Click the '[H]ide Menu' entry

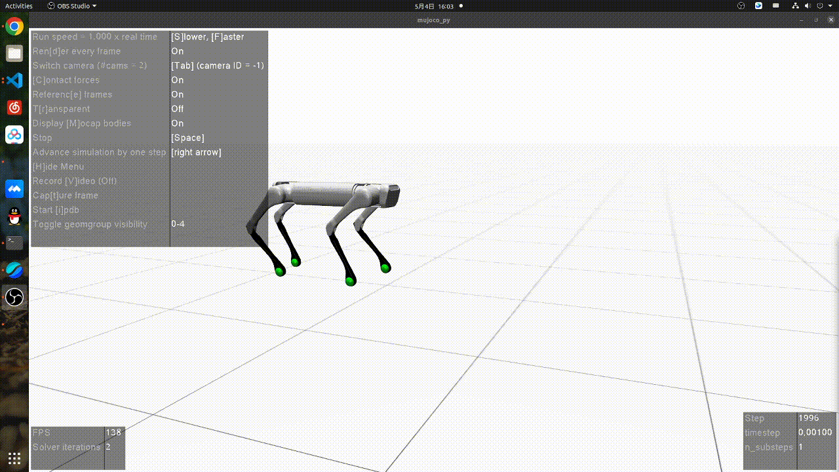point(58,167)
